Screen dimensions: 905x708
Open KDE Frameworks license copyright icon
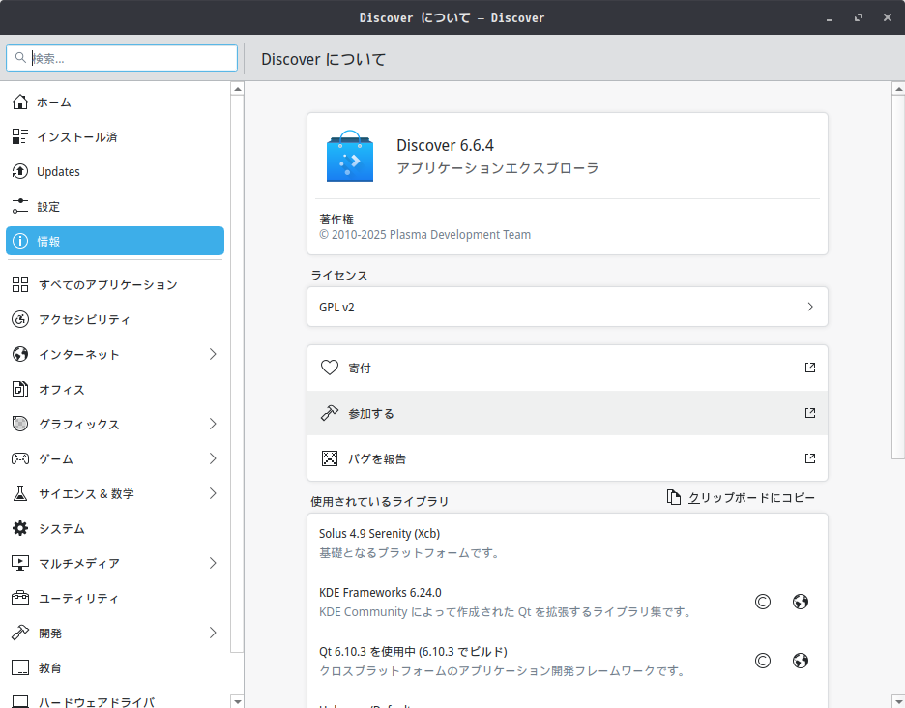[x=763, y=602]
